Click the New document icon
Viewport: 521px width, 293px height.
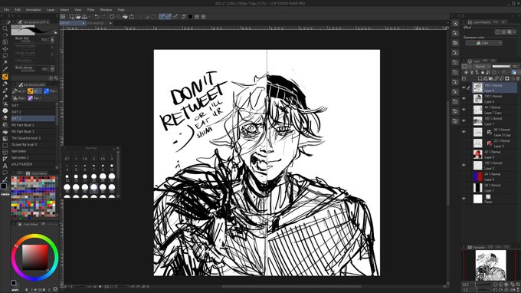point(71,16)
